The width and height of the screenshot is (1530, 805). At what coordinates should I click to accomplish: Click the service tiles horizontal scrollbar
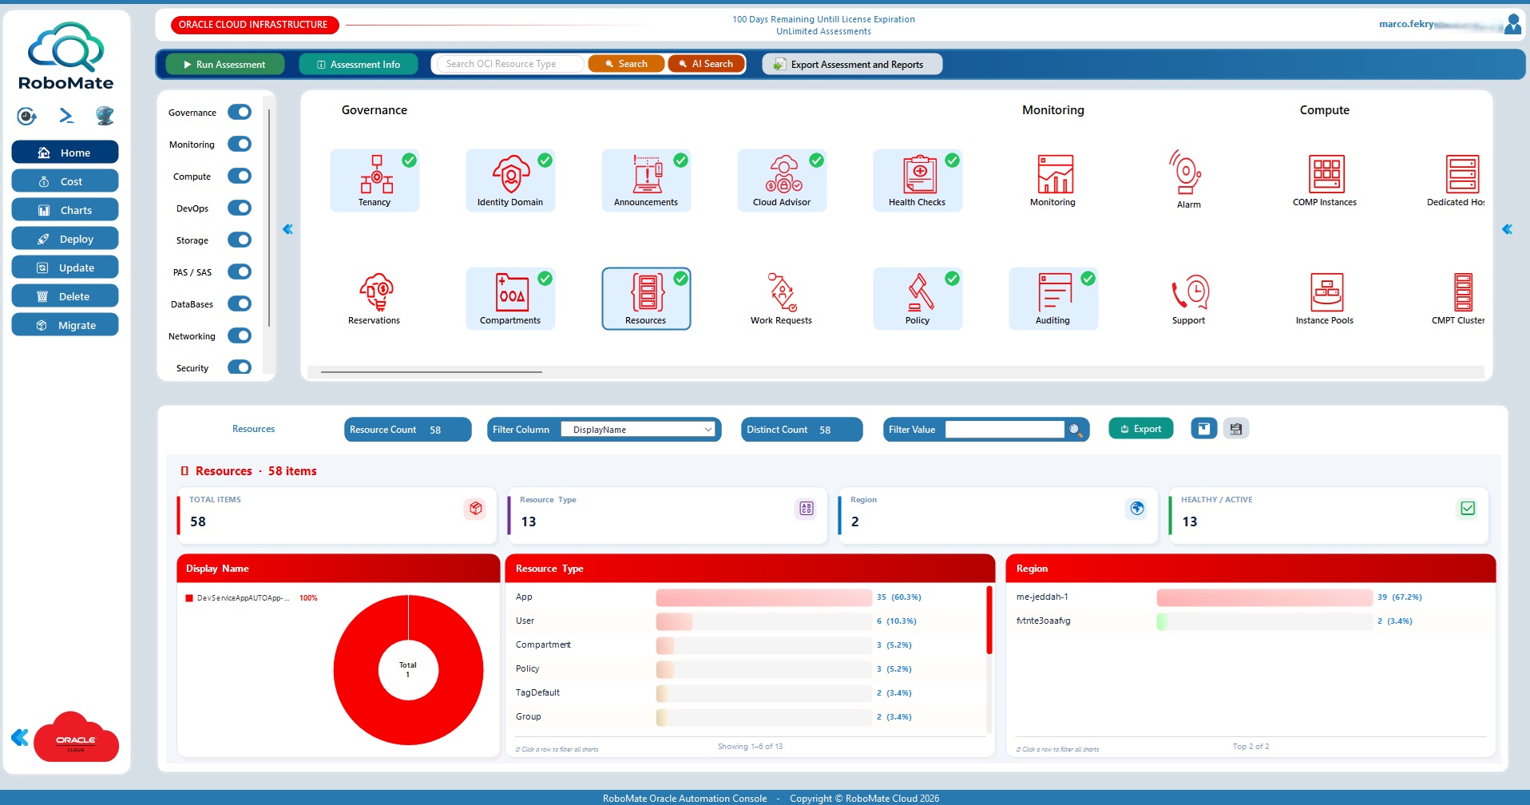pyautogui.click(x=431, y=371)
